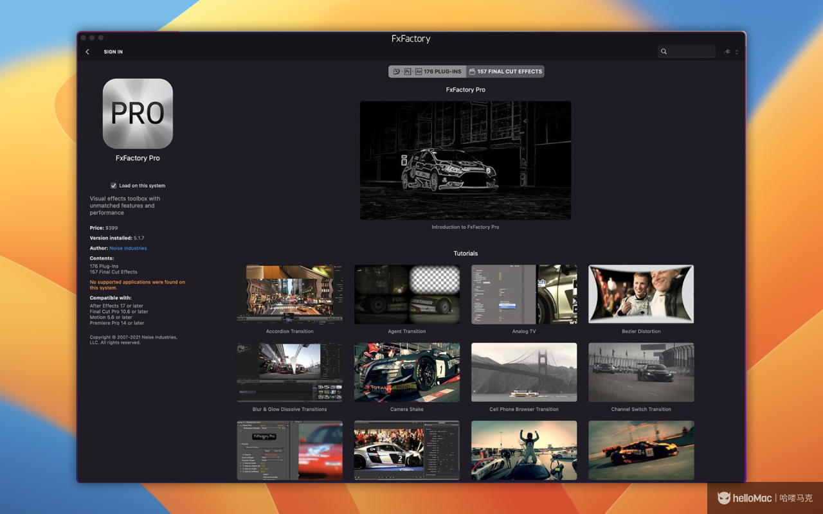Open the Blur & Glow Dissolve Transitions tutorial
This screenshot has height=514, width=823.
[x=290, y=372]
